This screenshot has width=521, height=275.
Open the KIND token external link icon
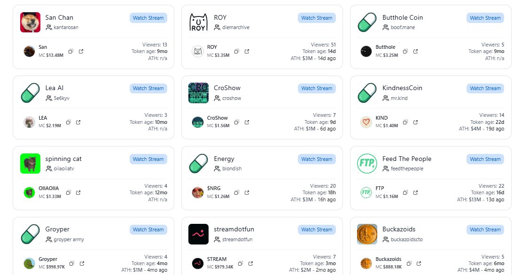[415, 122]
